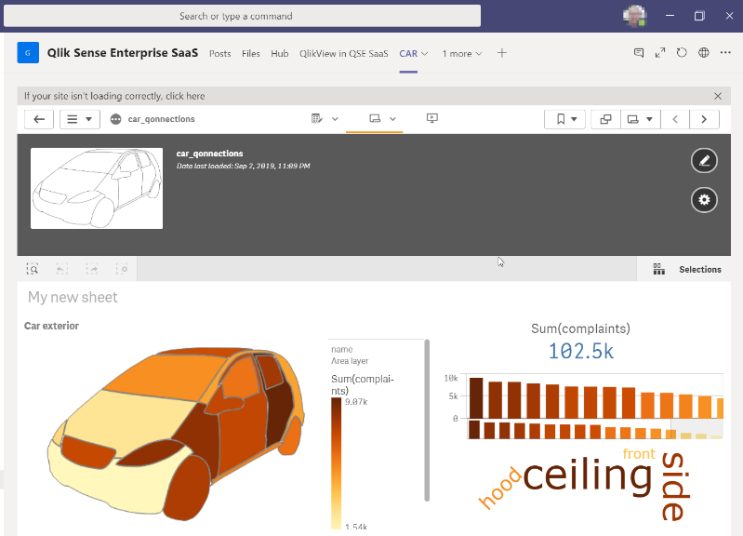The width and height of the screenshot is (743, 536).
Task: Click the car outline app thumbnail
Action: 97,188
